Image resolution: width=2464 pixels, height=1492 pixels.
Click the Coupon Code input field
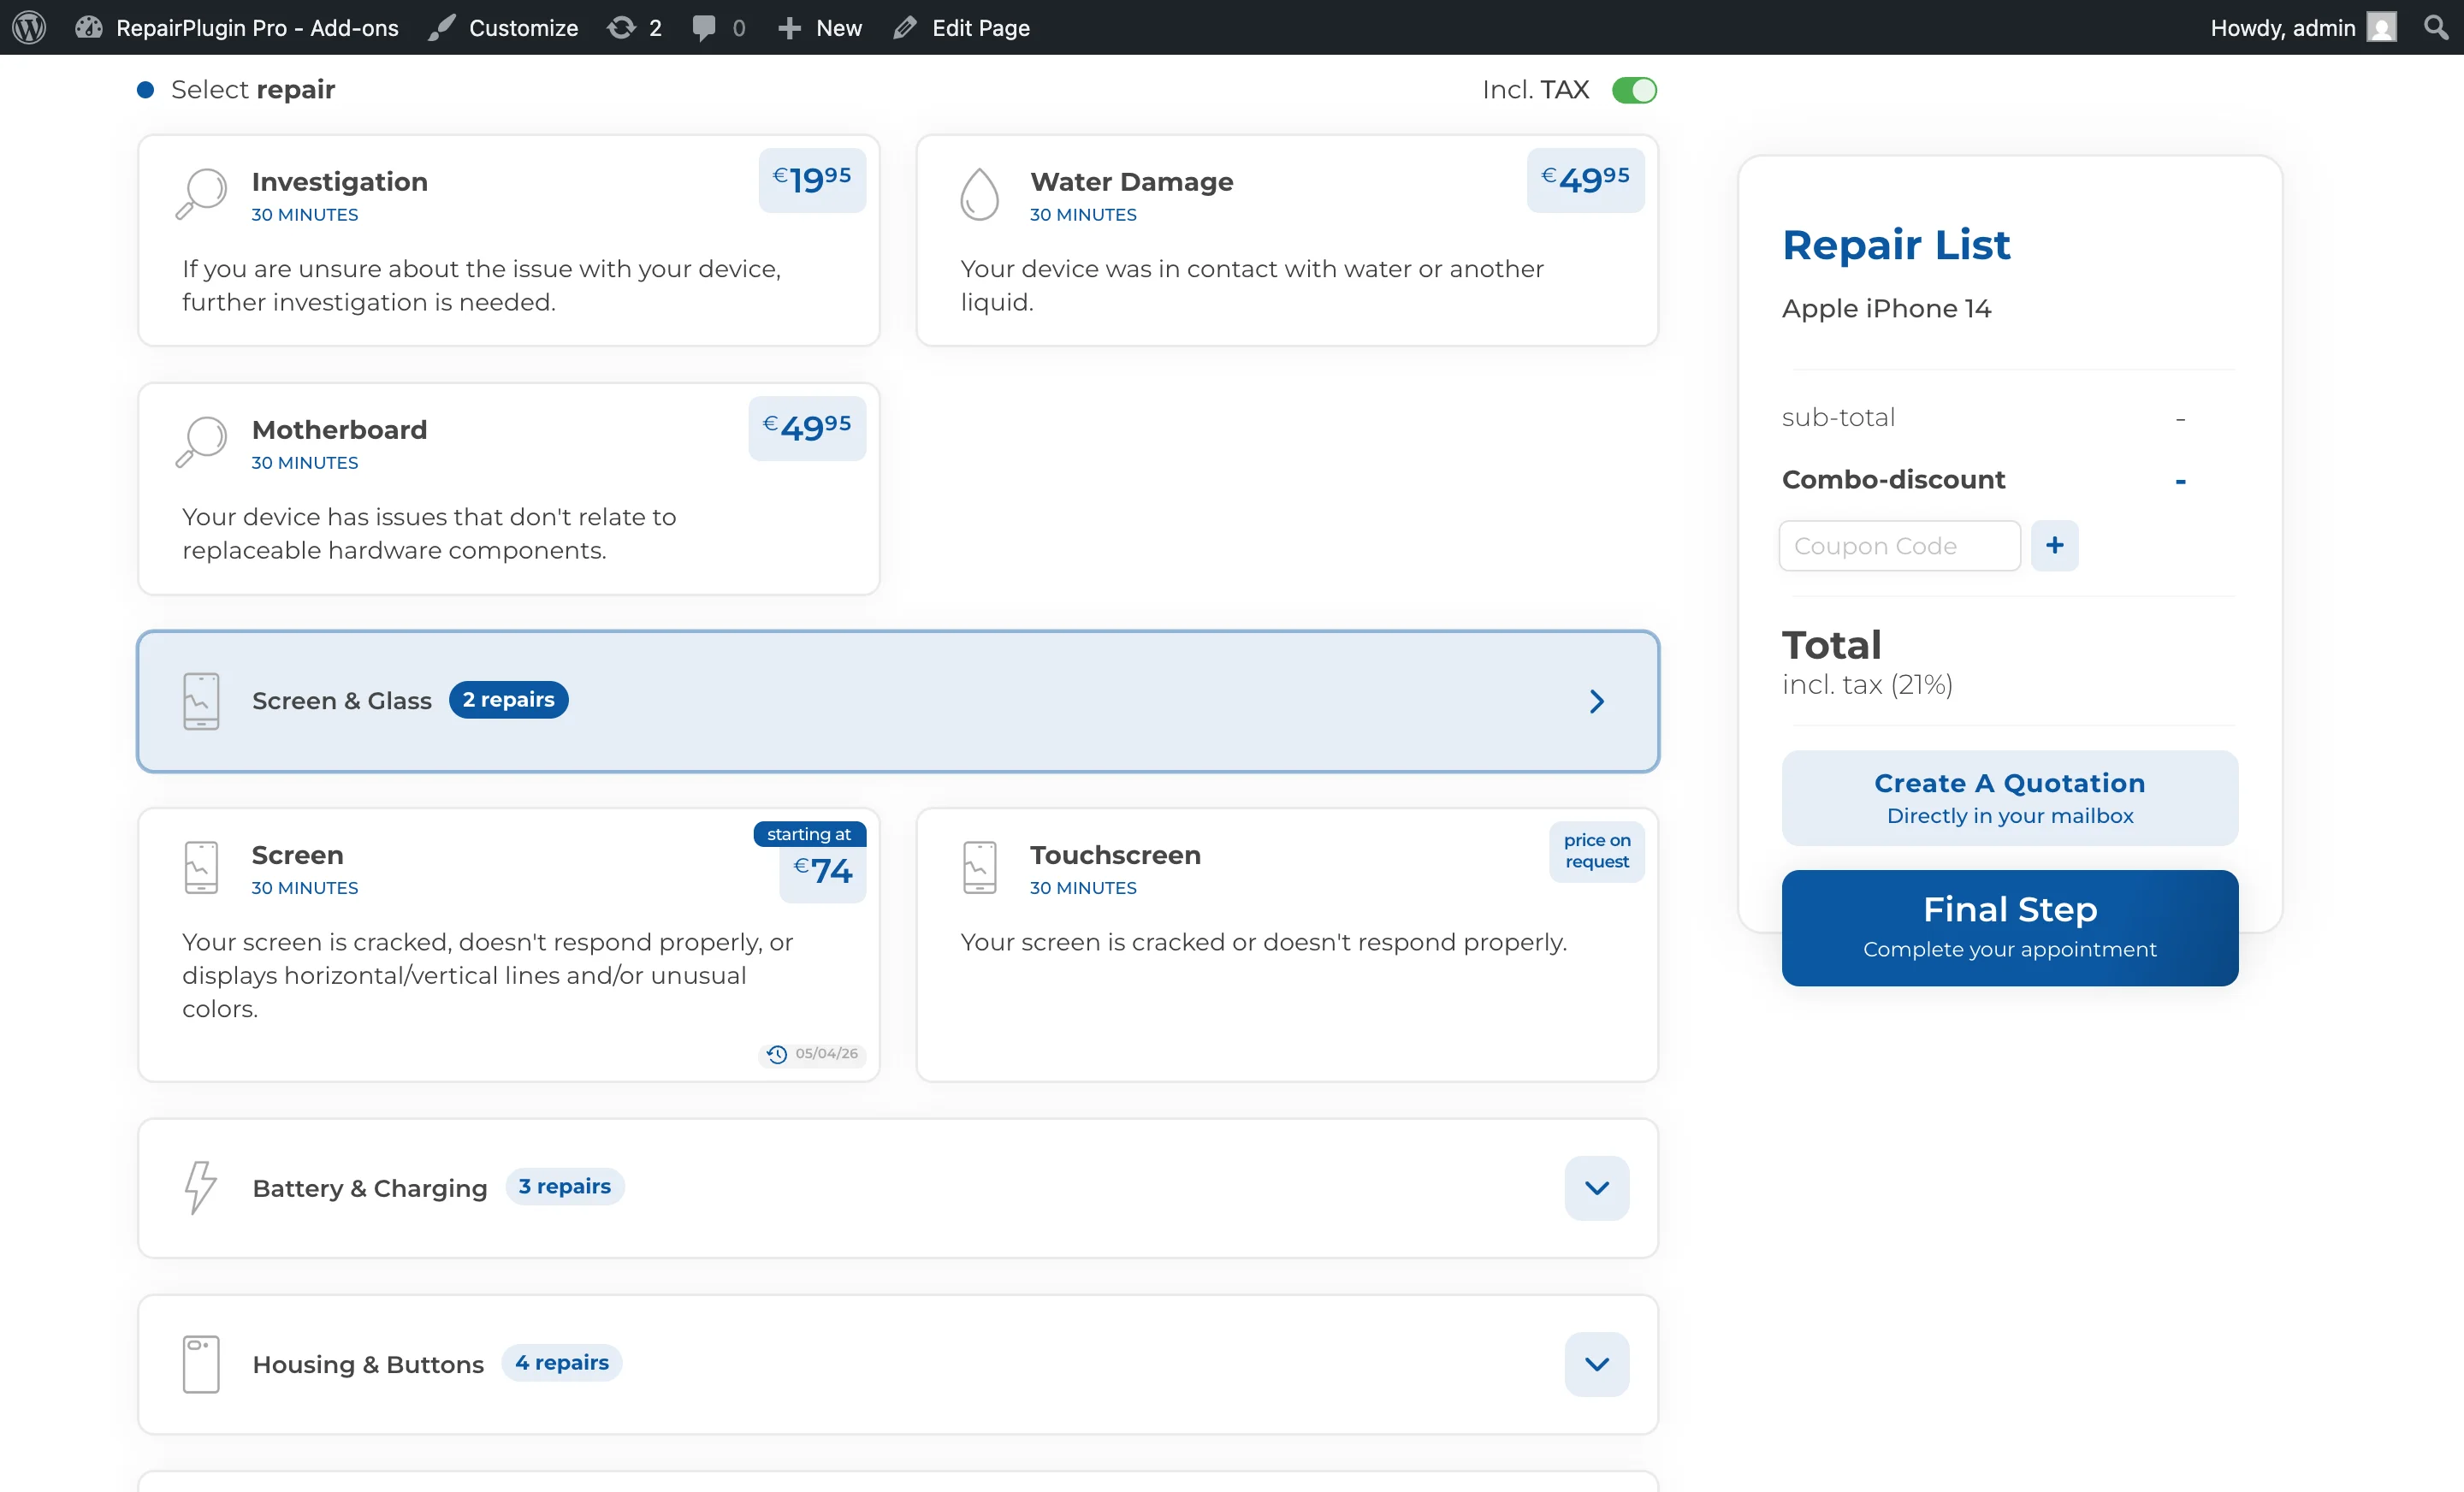coord(1899,546)
